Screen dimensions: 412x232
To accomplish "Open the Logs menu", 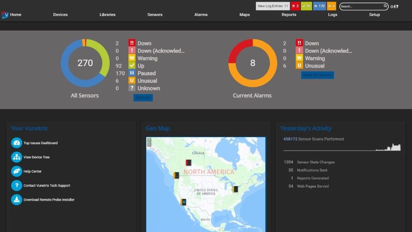I will pyautogui.click(x=333, y=15).
